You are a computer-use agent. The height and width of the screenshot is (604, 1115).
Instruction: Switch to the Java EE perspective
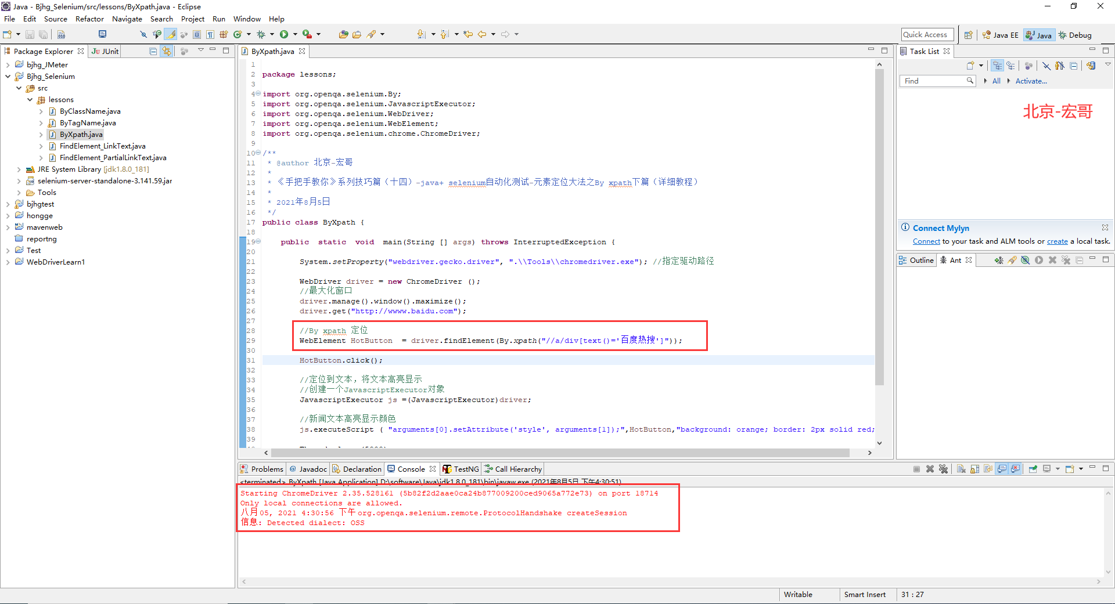click(1001, 35)
